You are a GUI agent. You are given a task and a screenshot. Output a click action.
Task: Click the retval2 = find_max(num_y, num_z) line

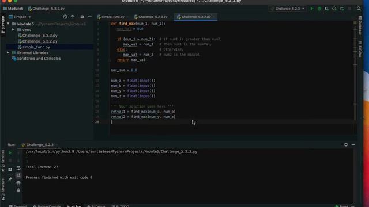point(143,117)
